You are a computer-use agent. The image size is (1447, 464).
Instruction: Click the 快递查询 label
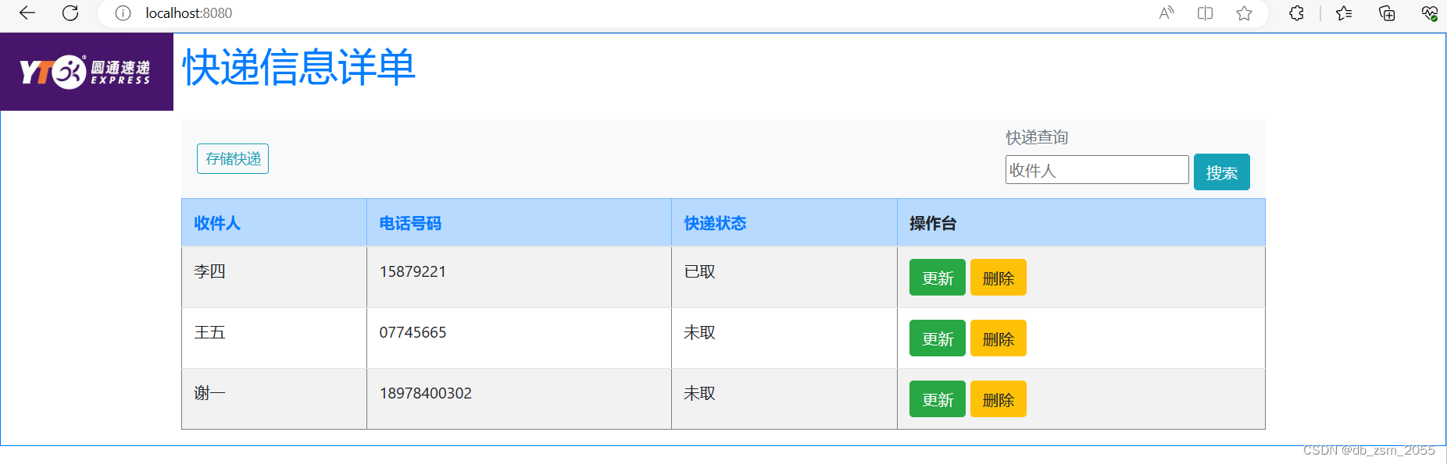[1037, 137]
